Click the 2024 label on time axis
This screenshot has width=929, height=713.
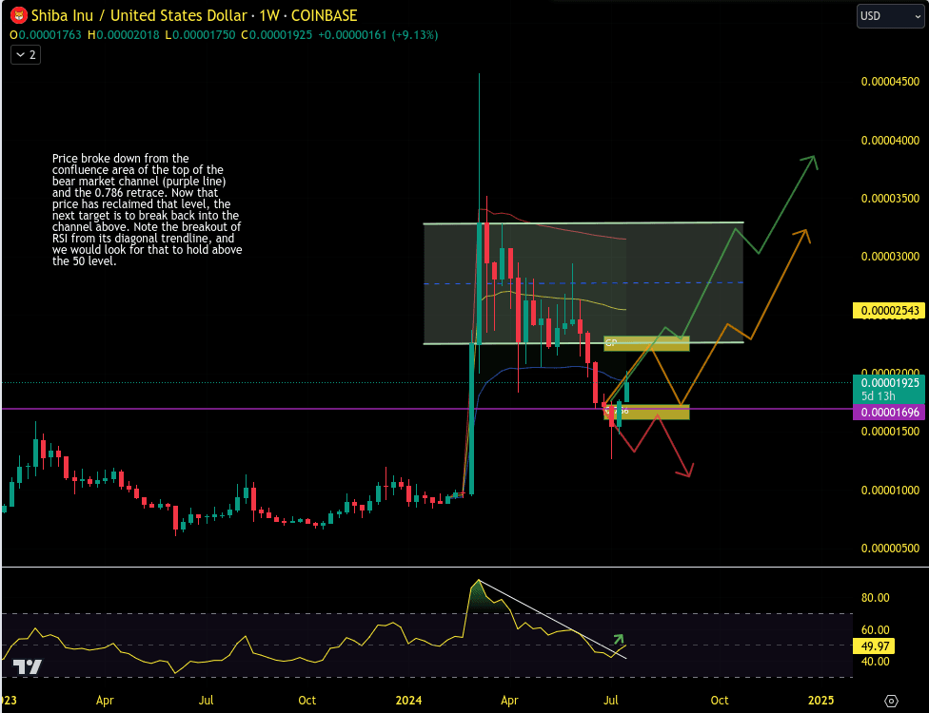(x=408, y=701)
